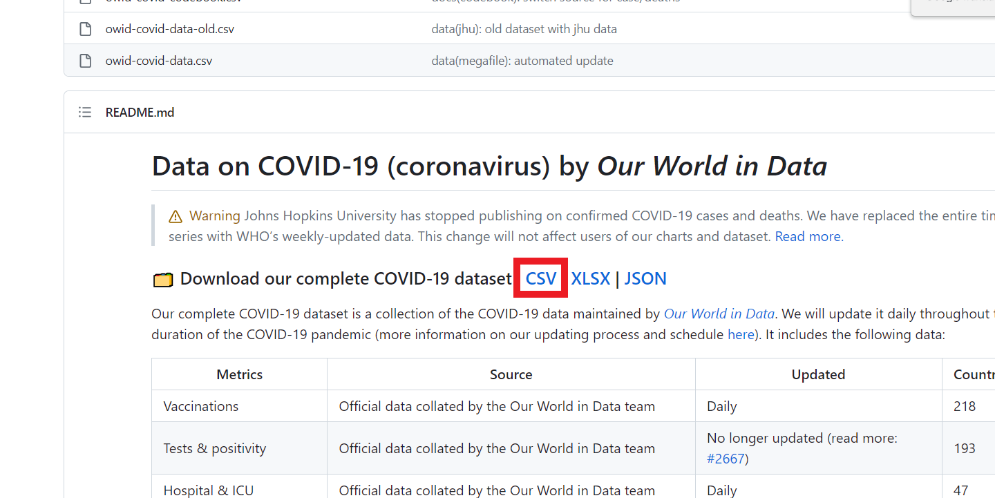Click 'No longer updated (read more:' text
The image size is (995, 498).
coord(802,438)
